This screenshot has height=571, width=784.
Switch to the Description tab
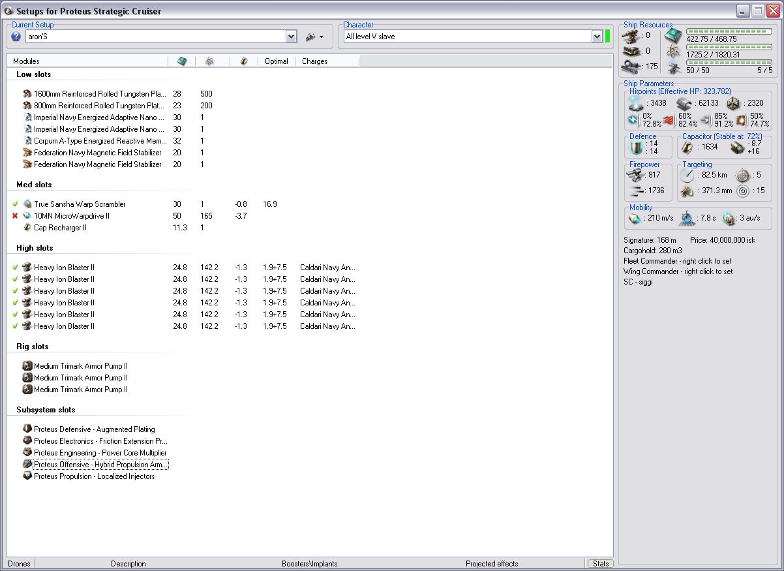point(128,564)
